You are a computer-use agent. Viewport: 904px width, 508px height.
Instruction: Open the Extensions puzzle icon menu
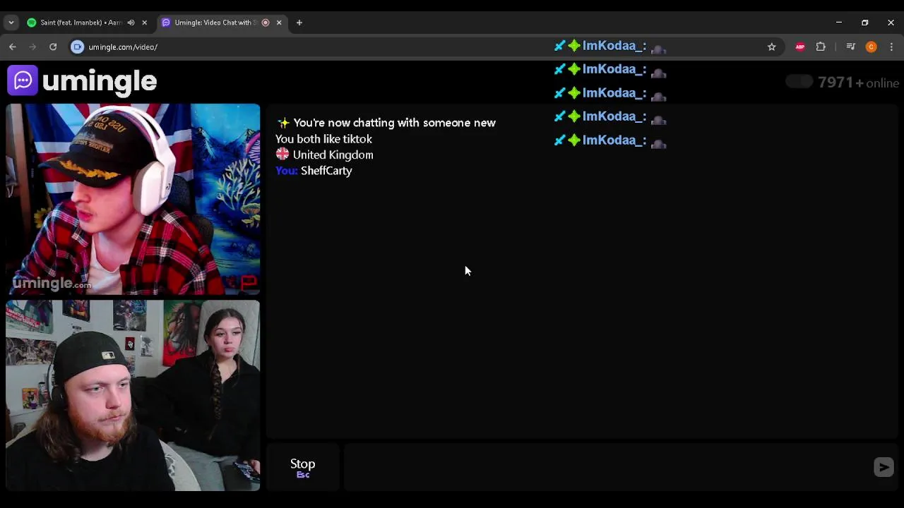coord(821,47)
